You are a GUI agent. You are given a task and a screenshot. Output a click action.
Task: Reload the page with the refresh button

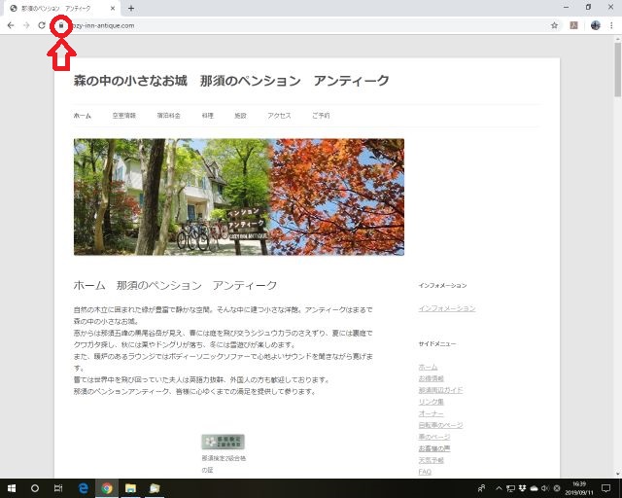coord(42,25)
